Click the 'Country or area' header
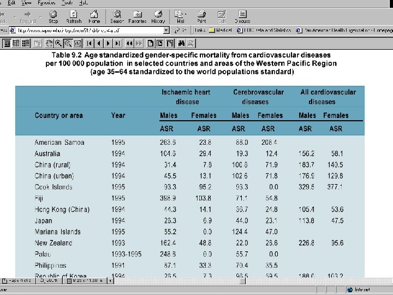Screen dimensions: 393x295 58,115
